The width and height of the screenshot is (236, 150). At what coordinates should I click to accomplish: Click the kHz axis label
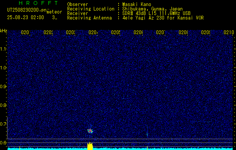point(4,31)
